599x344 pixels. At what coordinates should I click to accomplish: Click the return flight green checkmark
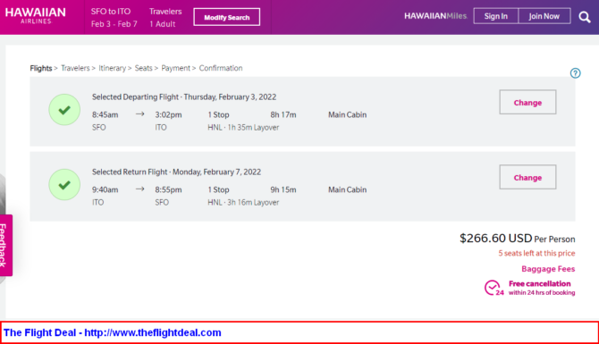[64, 185]
